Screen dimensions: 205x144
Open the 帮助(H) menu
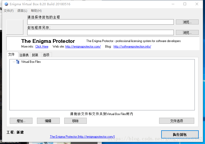[36, 11]
